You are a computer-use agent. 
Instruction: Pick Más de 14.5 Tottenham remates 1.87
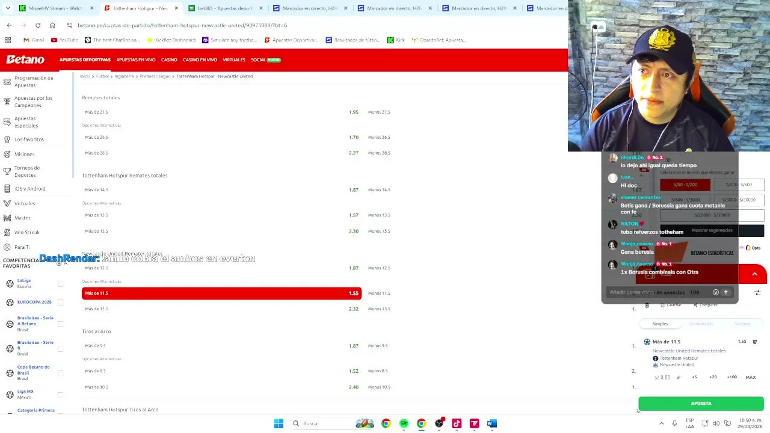[221, 189]
